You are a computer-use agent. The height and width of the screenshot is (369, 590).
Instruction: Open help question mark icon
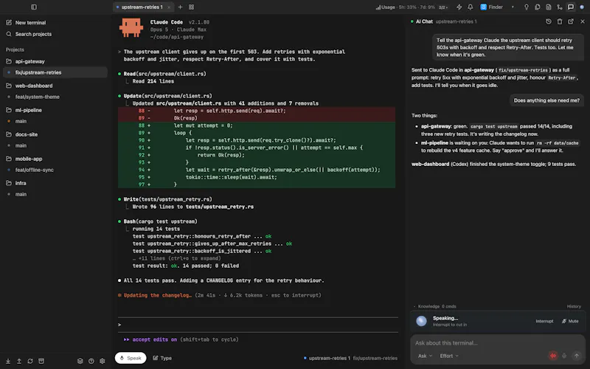click(x=91, y=361)
